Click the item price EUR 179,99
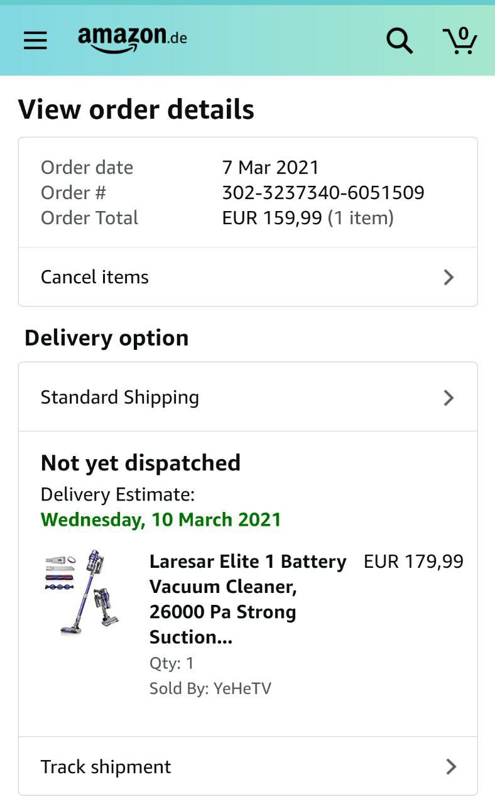The width and height of the screenshot is (495, 804). pyautogui.click(x=413, y=562)
